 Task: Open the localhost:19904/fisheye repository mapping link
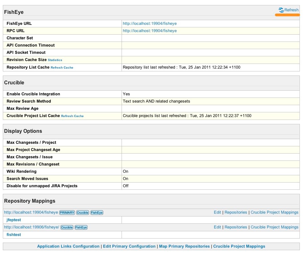31,212
